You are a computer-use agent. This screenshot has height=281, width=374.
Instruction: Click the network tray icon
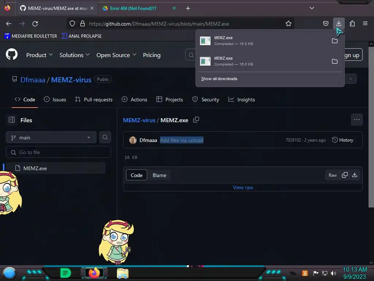pyautogui.click(x=324, y=273)
